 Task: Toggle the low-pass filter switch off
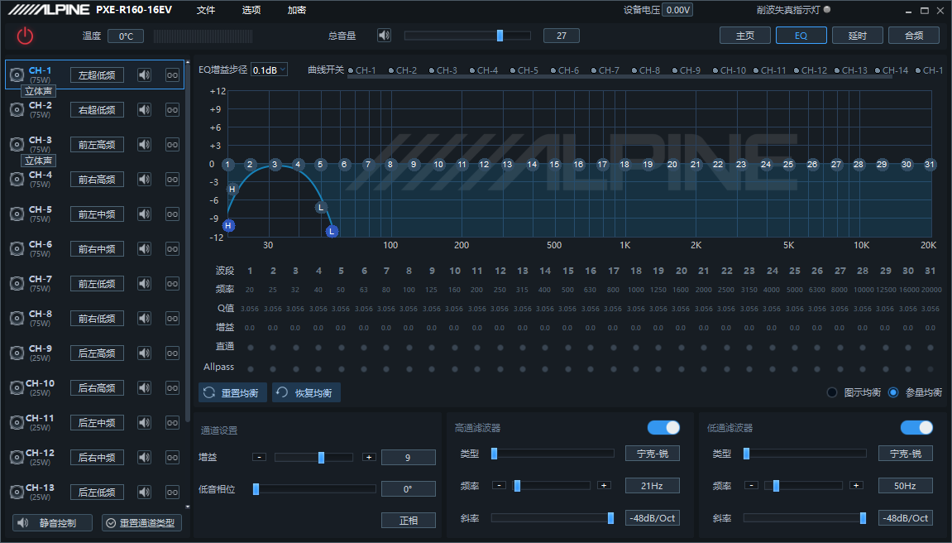pyautogui.click(x=916, y=428)
